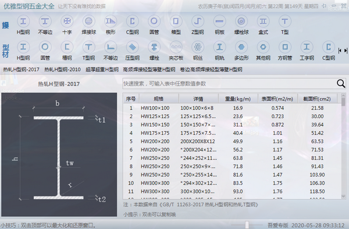
Task: Switch to 高频焊接轻型薄壁H型钢 tab
Action: (149, 69)
